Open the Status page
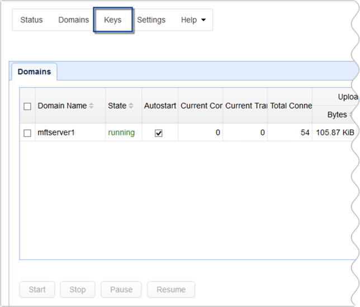The image size is (360, 307). coord(31,20)
